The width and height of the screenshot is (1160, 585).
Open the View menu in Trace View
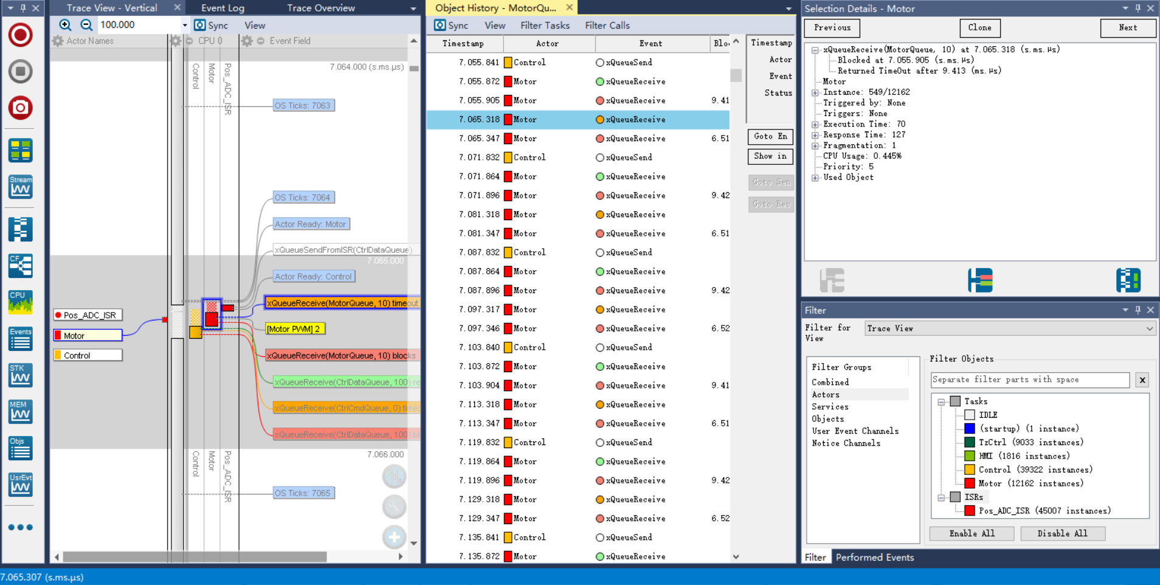(255, 25)
